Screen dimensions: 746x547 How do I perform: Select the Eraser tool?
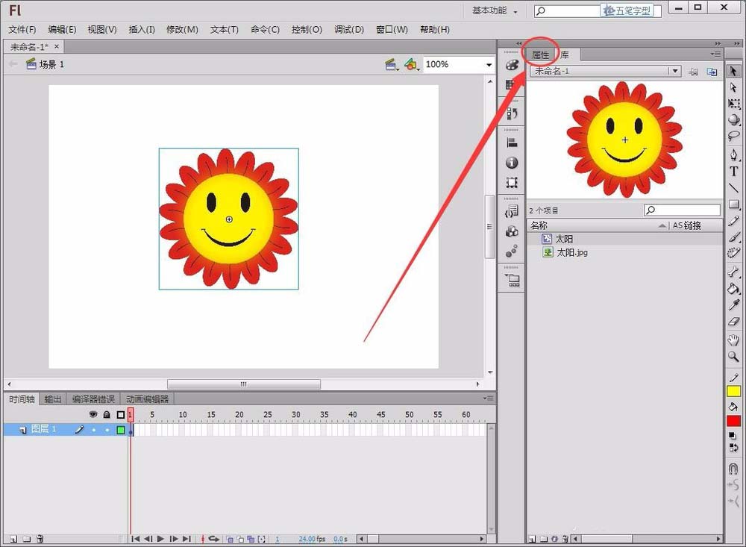click(733, 322)
